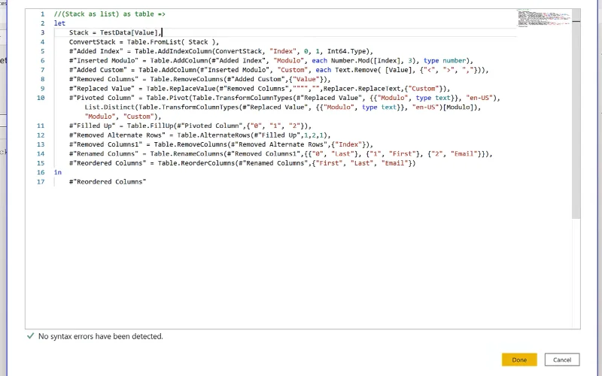The width and height of the screenshot is (602, 376).
Task: Click '#"Removed Alternate Rows"' on line 12
Action: [x=117, y=135]
